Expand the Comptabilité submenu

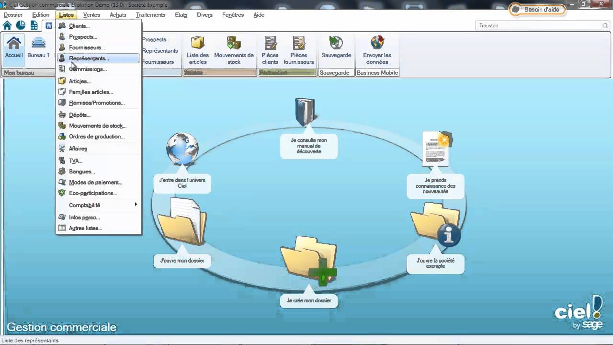tap(98, 205)
